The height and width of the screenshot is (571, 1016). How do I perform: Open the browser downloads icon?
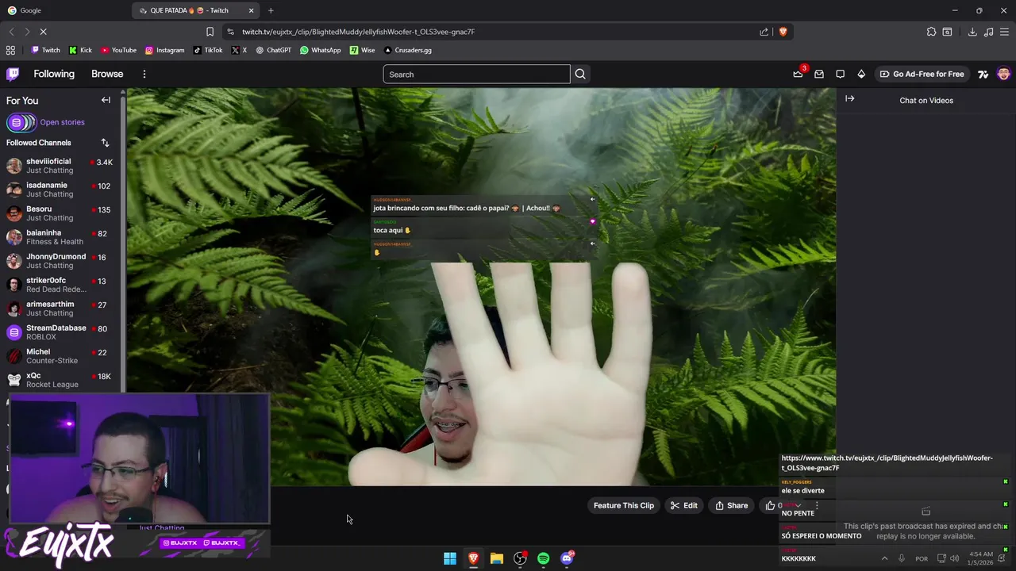click(x=972, y=32)
